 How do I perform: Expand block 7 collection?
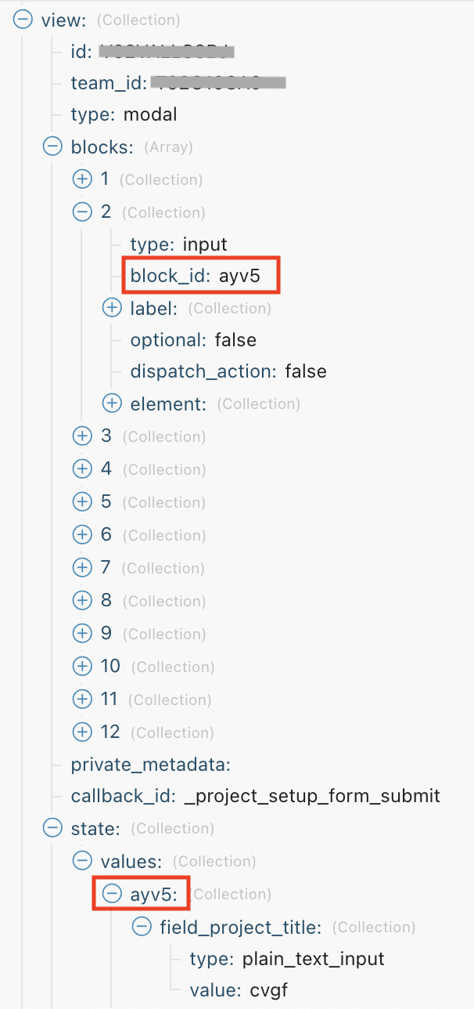click(x=82, y=567)
